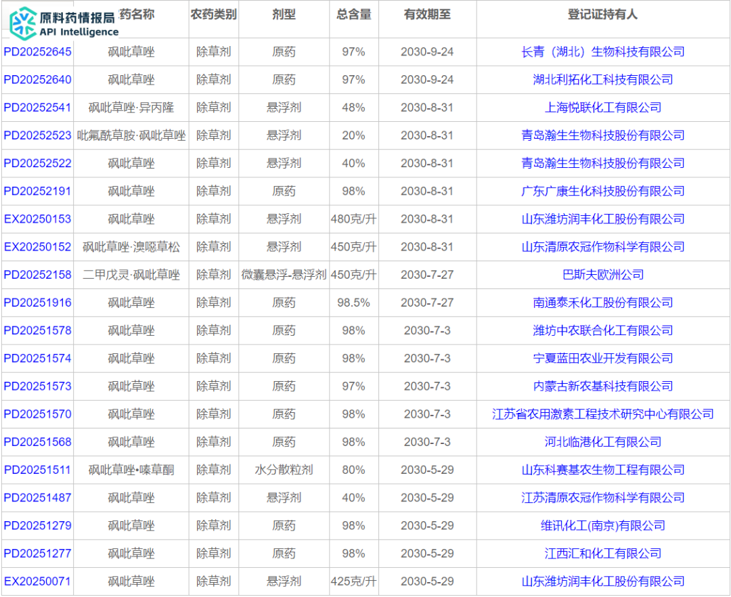Viewport: 731px width, 597px height.
Task: Open registration PD20252640
Action: coord(37,80)
